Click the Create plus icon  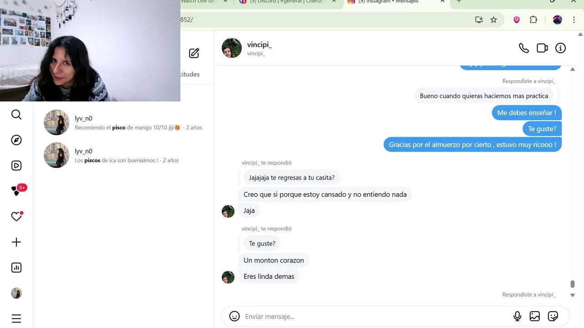(x=16, y=242)
